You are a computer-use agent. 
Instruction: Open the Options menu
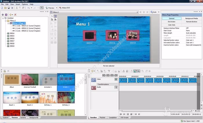(x=25, y=4)
